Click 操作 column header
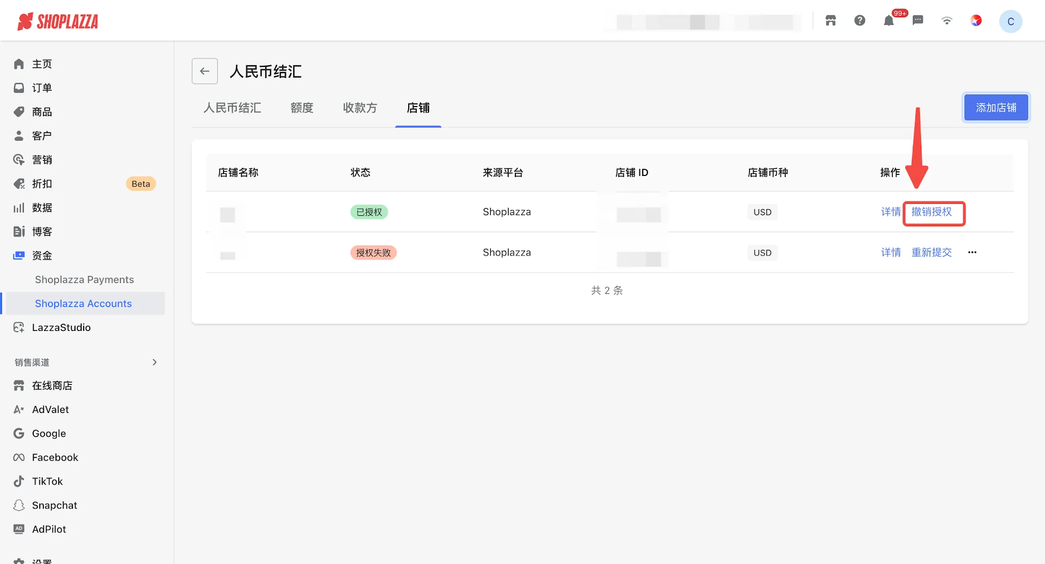The image size is (1045, 564). point(890,172)
